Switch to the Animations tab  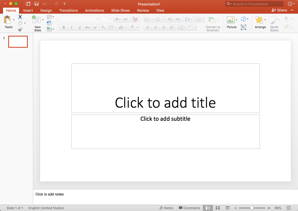94,10
